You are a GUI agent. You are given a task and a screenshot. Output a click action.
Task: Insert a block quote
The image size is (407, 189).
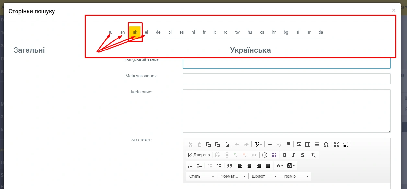[230, 166]
